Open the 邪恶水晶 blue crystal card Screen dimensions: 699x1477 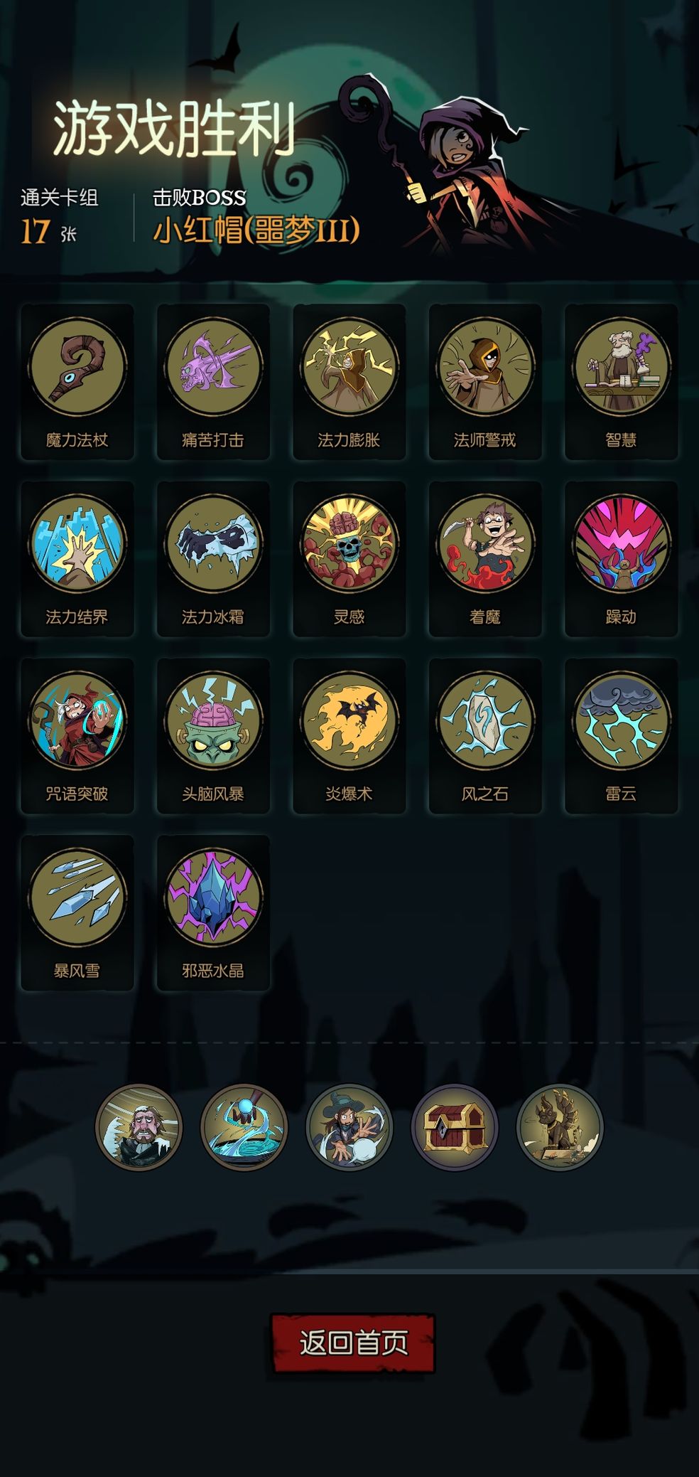[213, 913]
